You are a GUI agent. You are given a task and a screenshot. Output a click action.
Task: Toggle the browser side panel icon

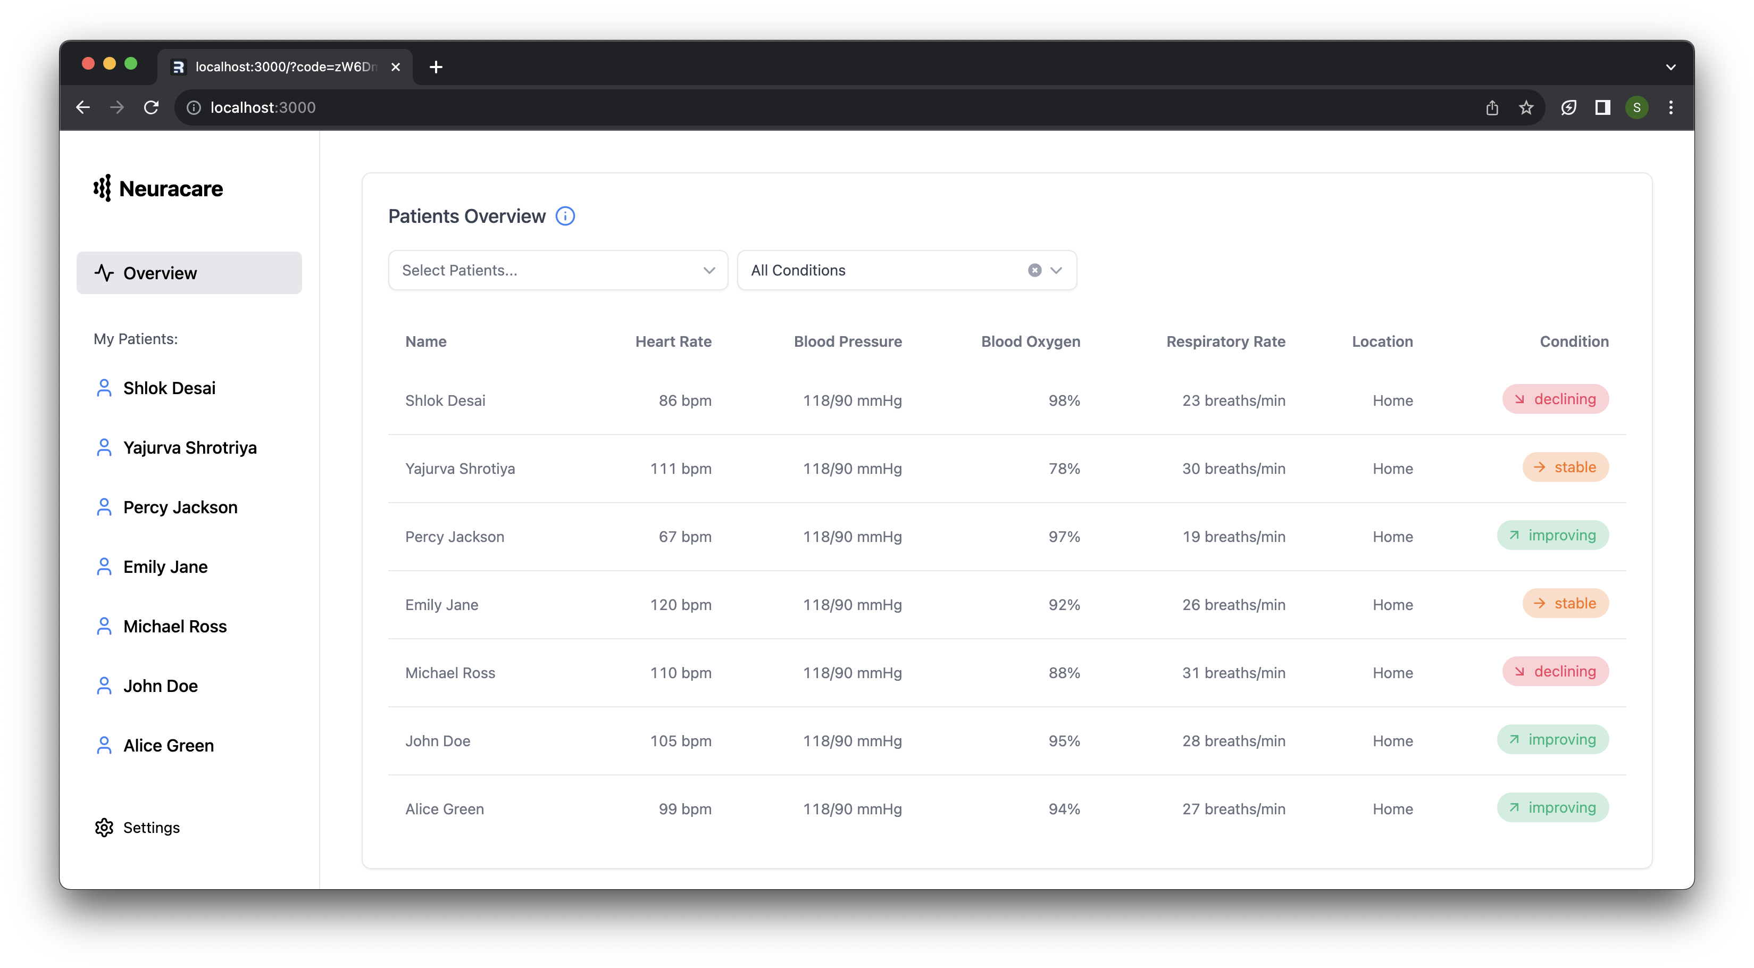(x=1602, y=107)
